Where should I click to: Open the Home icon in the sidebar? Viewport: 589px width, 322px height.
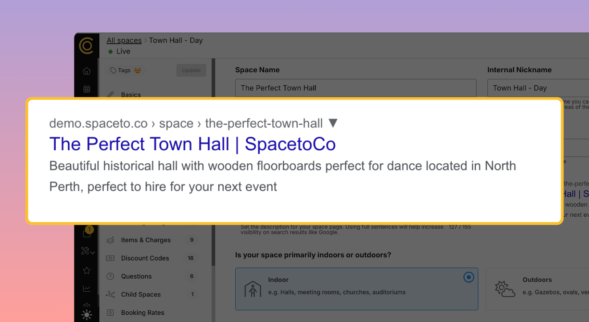pyautogui.click(x=86, y=70)
